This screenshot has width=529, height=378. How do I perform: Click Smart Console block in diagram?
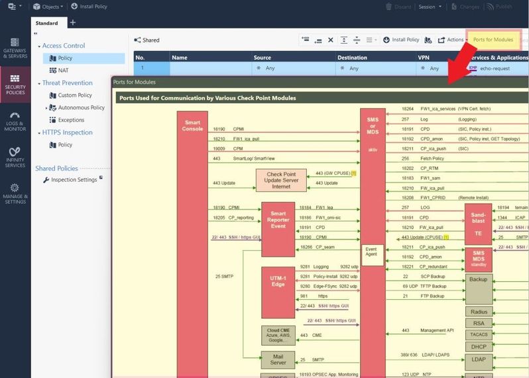click(x=192, y=243)
